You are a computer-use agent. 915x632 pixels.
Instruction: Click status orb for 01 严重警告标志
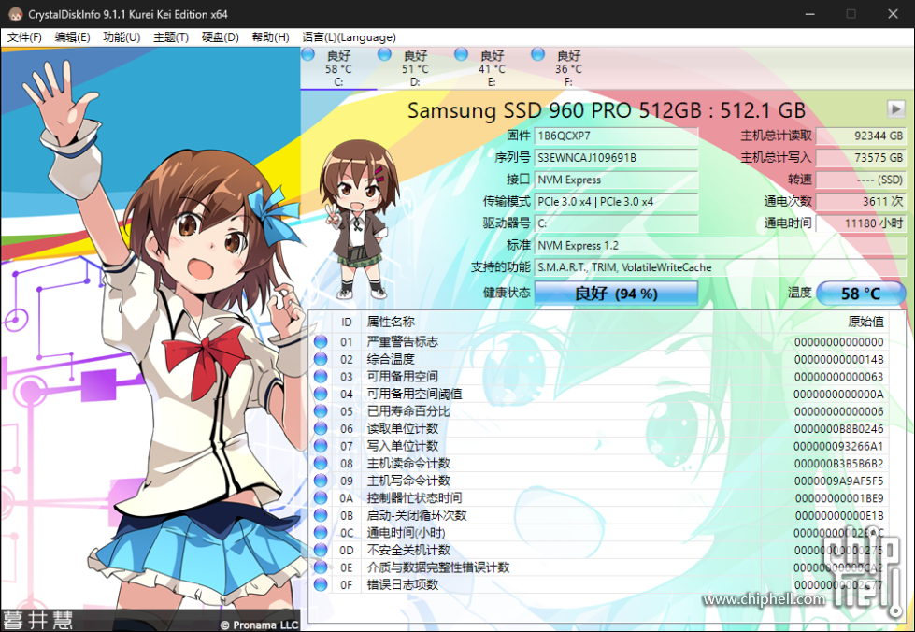point(321,341)
